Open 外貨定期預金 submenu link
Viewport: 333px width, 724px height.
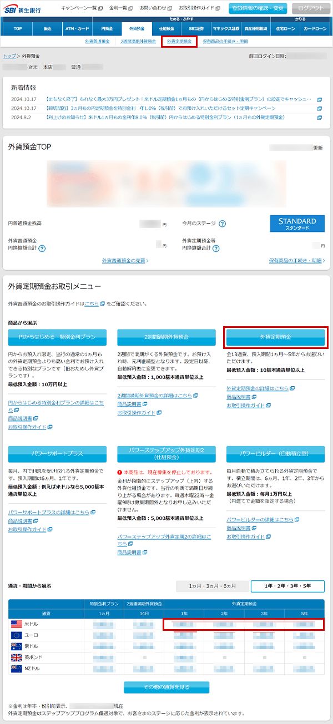point(179,42)
